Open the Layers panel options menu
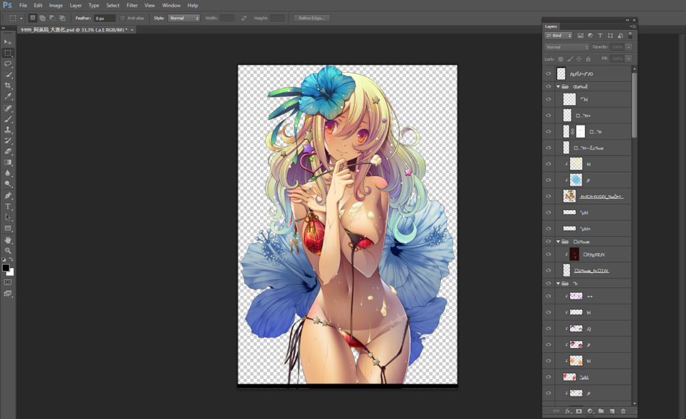This screenshot has width=686, height=419. click(633, 27)
